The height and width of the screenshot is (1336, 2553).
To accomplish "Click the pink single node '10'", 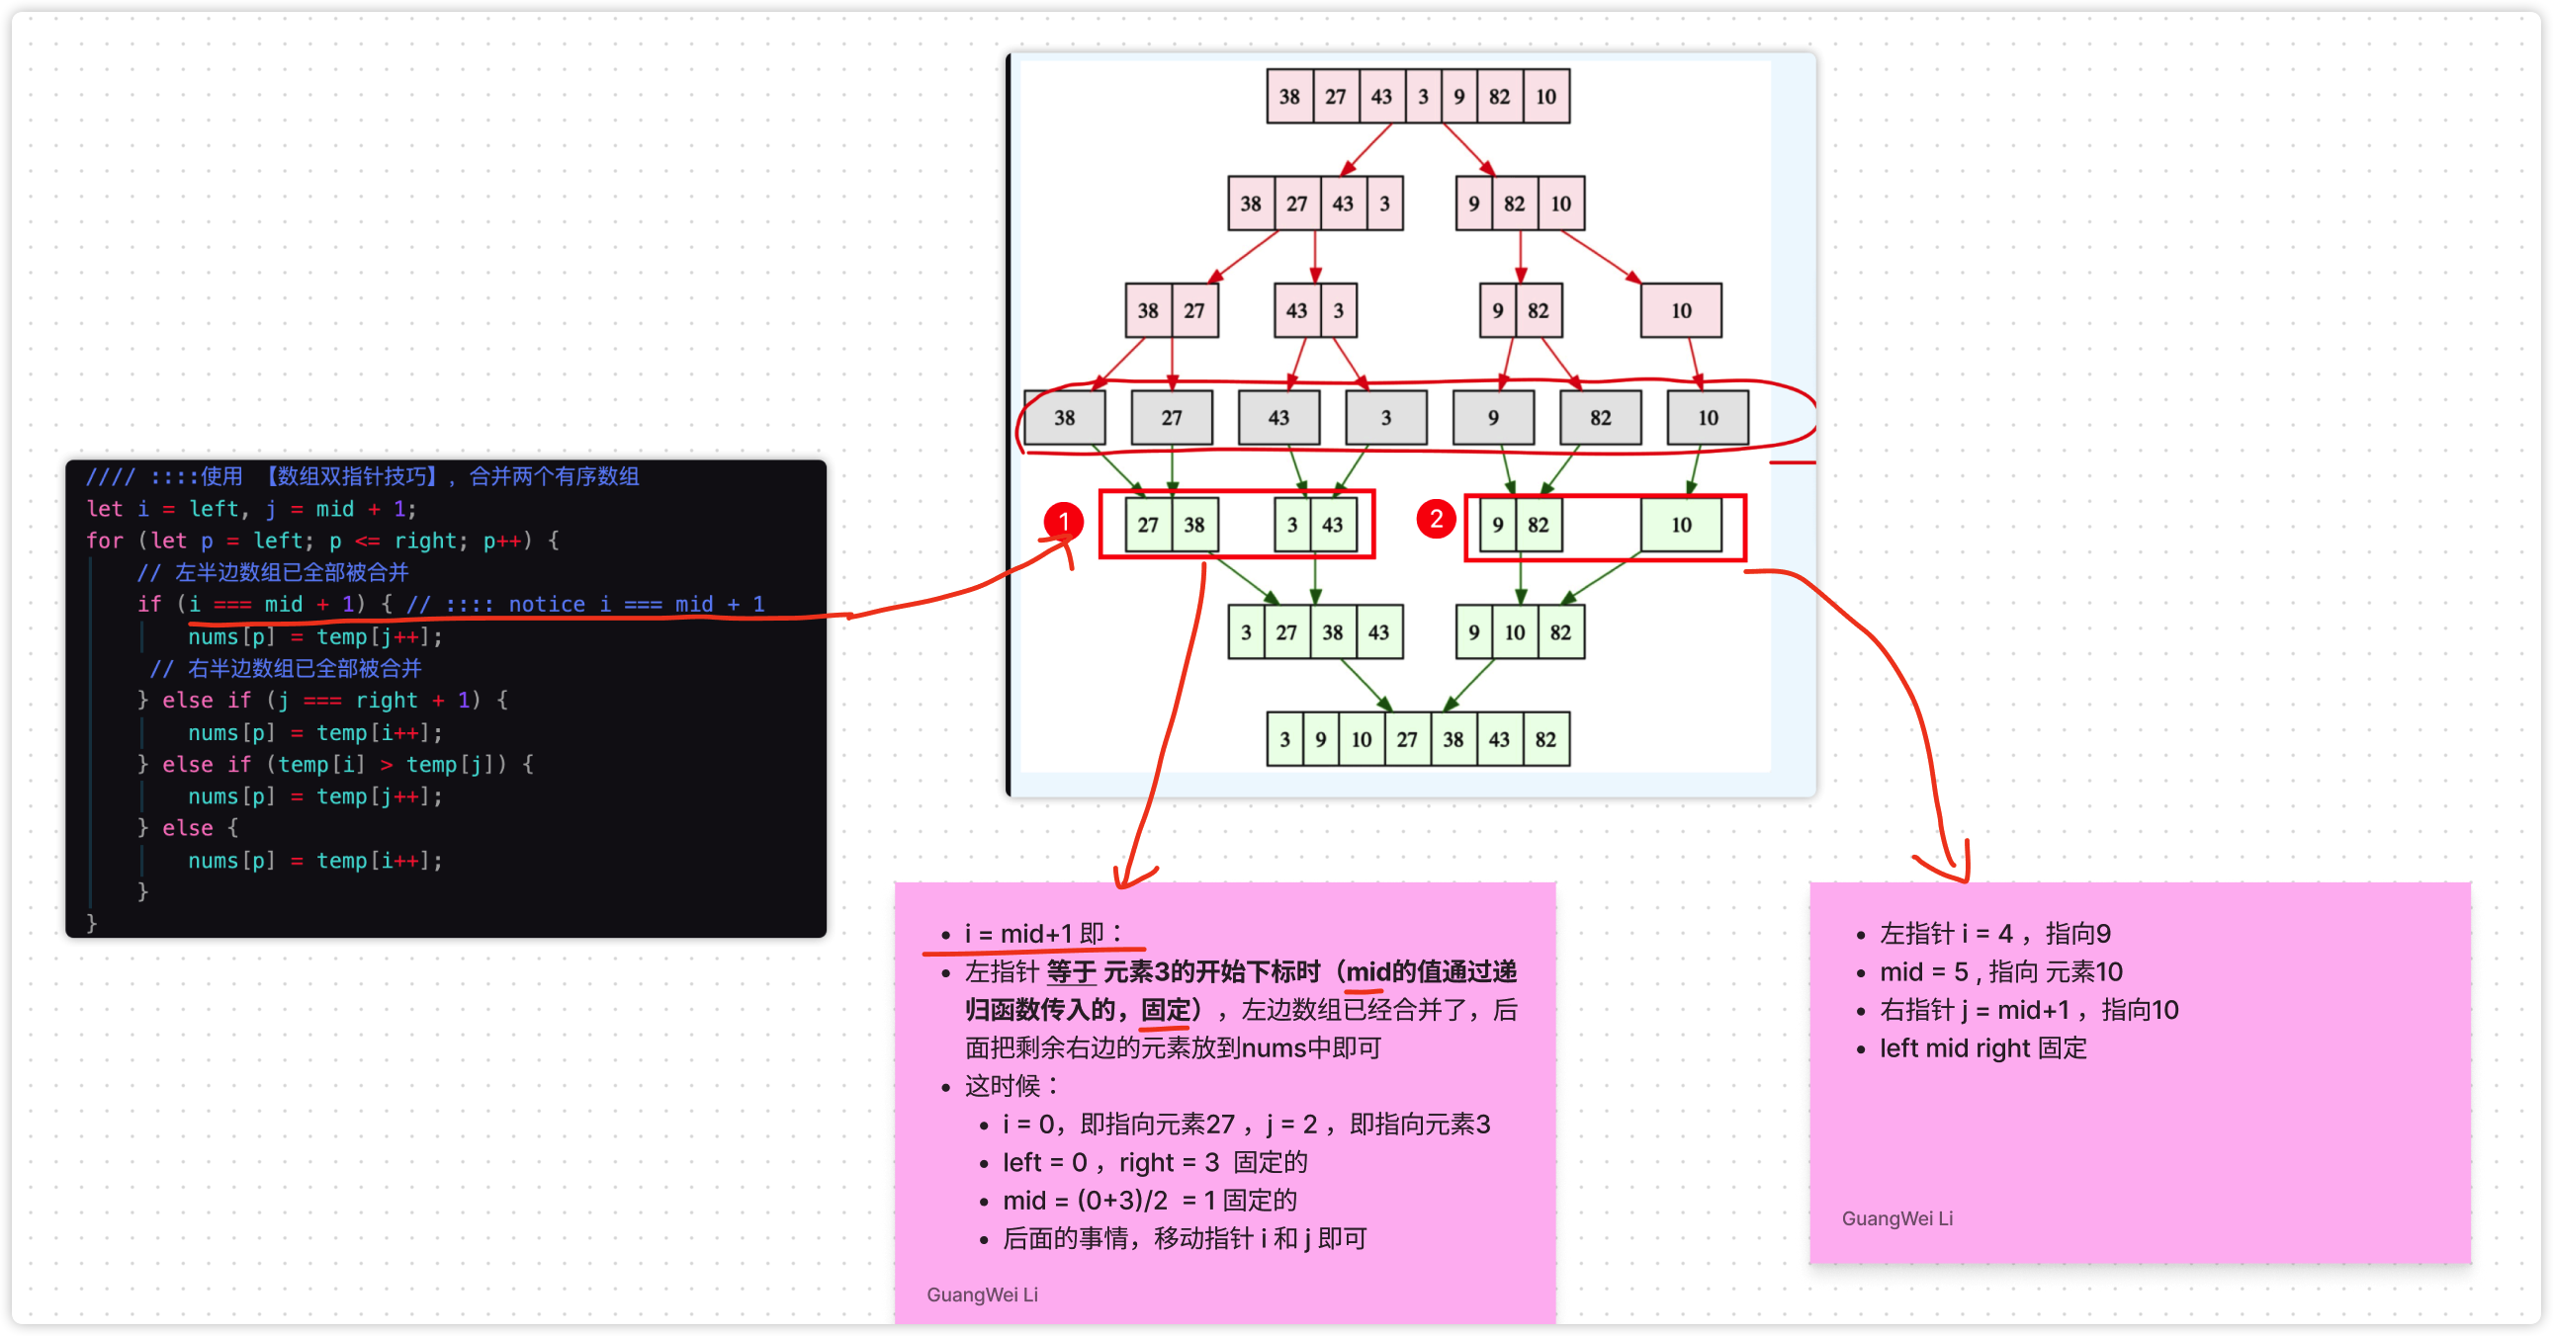I will coord(1681,310).
